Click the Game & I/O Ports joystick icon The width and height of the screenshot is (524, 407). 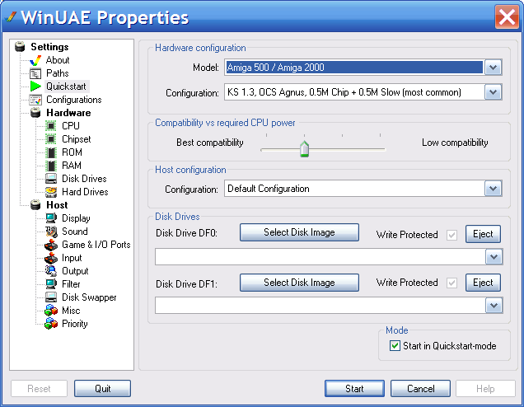pos(51,245)
